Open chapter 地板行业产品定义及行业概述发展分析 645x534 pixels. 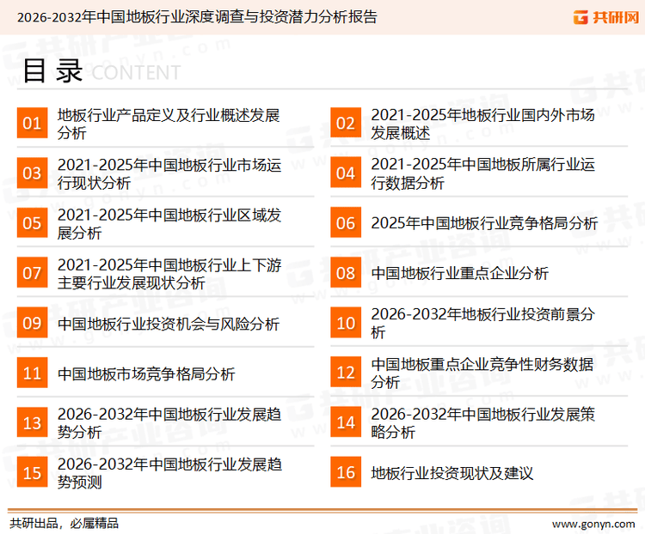(169, 124)
